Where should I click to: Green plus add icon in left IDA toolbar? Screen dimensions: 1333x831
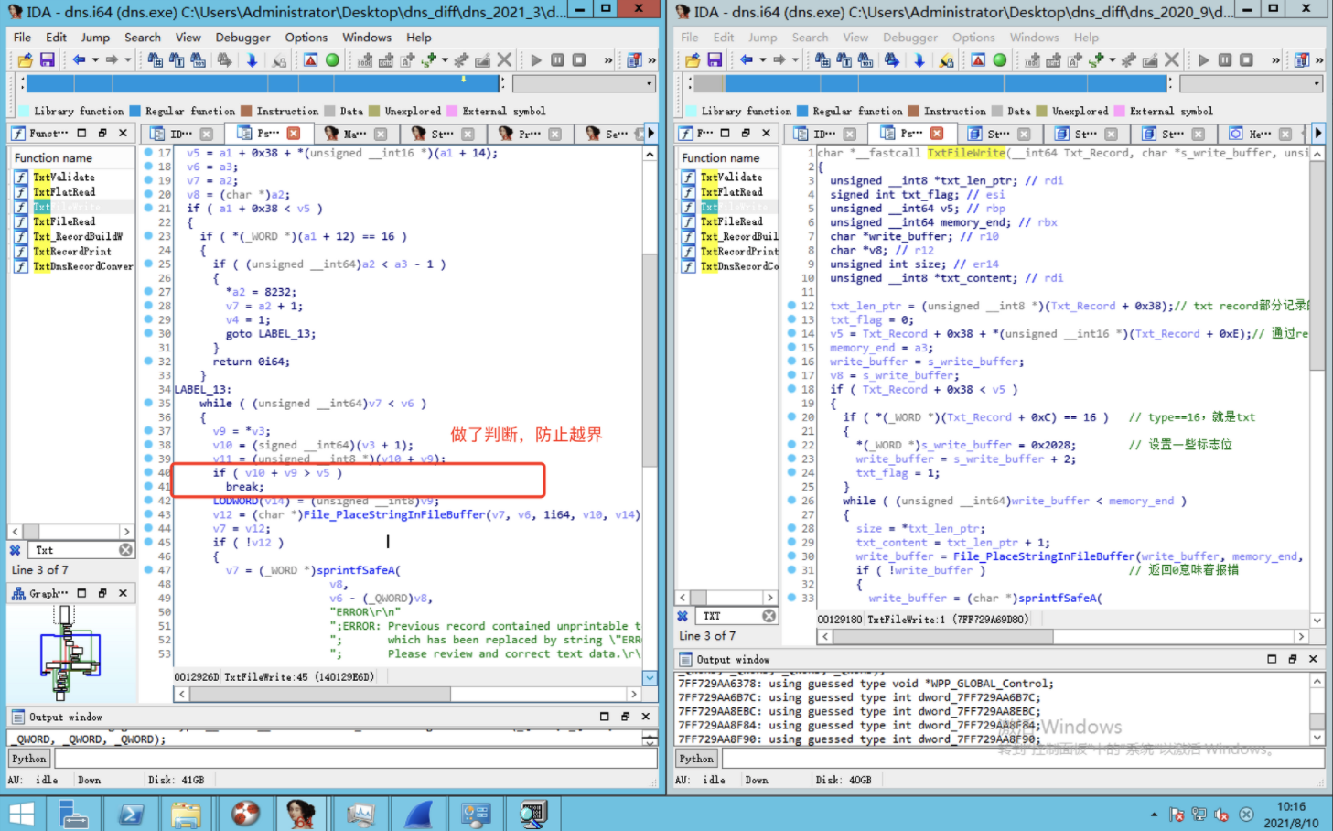coord(429,60)
